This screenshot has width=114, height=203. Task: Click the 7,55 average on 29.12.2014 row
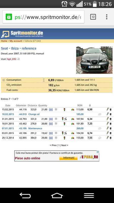tap(90, 138)
